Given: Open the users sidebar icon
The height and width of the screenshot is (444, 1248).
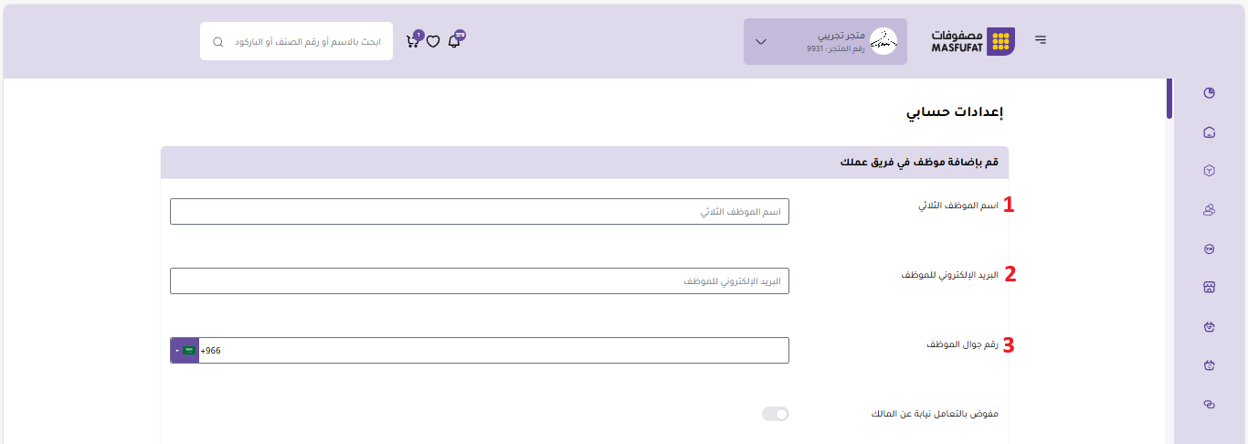Looking at the screenshot, I should 1210,210.
